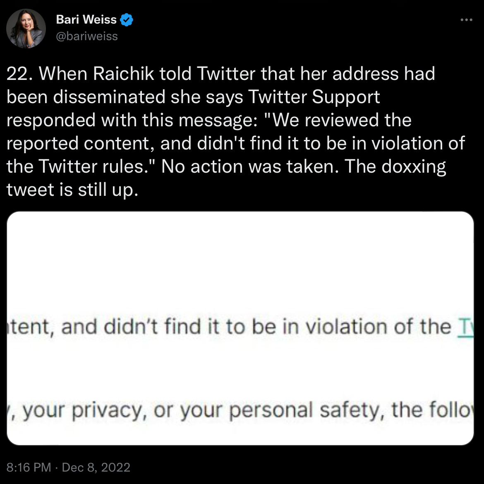
Task: Open the tweet's three-dot more options menu
Action: (466, 19)
